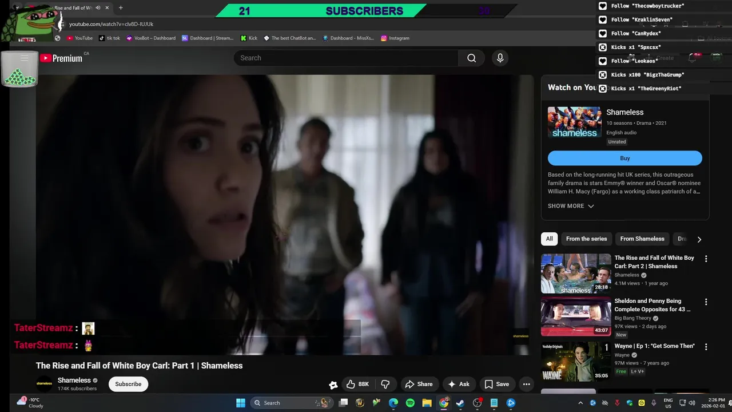The image size is (732, 412).
Task: Open Sheldon and Penny video title
Action: (652, 305)
